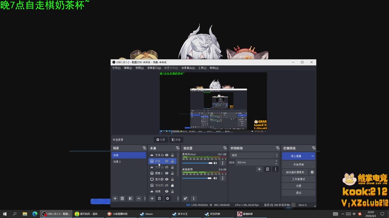This screenshot has height=218, width=389.
Task: Open the 编辑 menu
Action: 128,68
